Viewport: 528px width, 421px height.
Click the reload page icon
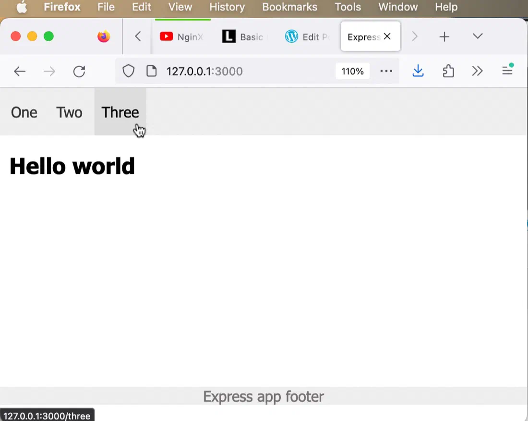click(79, 72)
